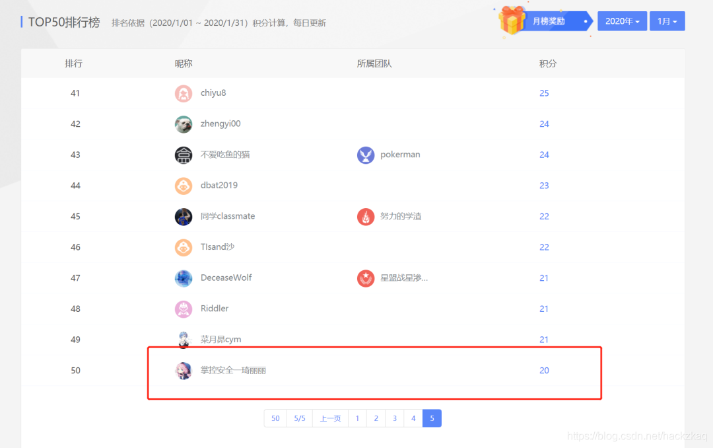Click score 22 for TIsand沙
Viewport: 713px width, 448px height.
544,247
